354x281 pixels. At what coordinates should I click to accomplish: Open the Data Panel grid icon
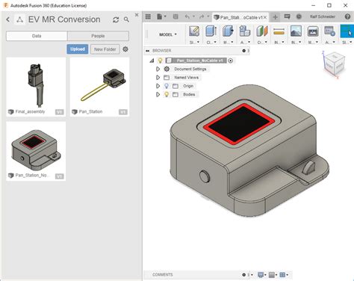[x=148, y=16]
